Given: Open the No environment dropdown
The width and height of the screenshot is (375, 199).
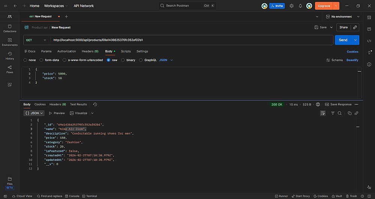Looking at the screenshot, I should [341, 16].
